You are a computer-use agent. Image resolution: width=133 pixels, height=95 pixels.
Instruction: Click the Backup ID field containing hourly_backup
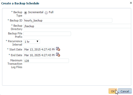pos(68,20)
